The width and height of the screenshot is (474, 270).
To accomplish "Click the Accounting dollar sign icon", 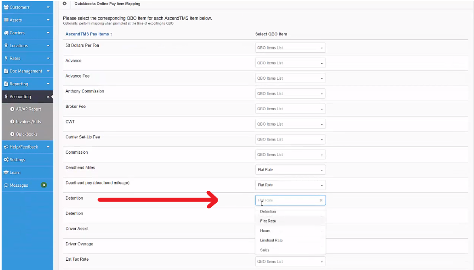I will 6,97.
